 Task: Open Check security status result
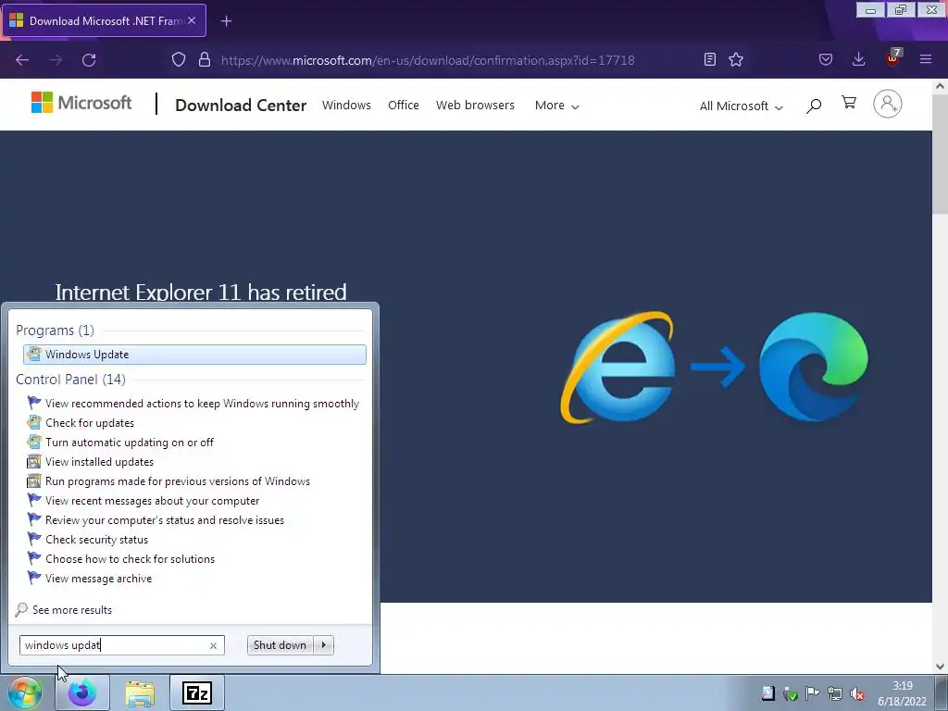click(x=88, y=540)
